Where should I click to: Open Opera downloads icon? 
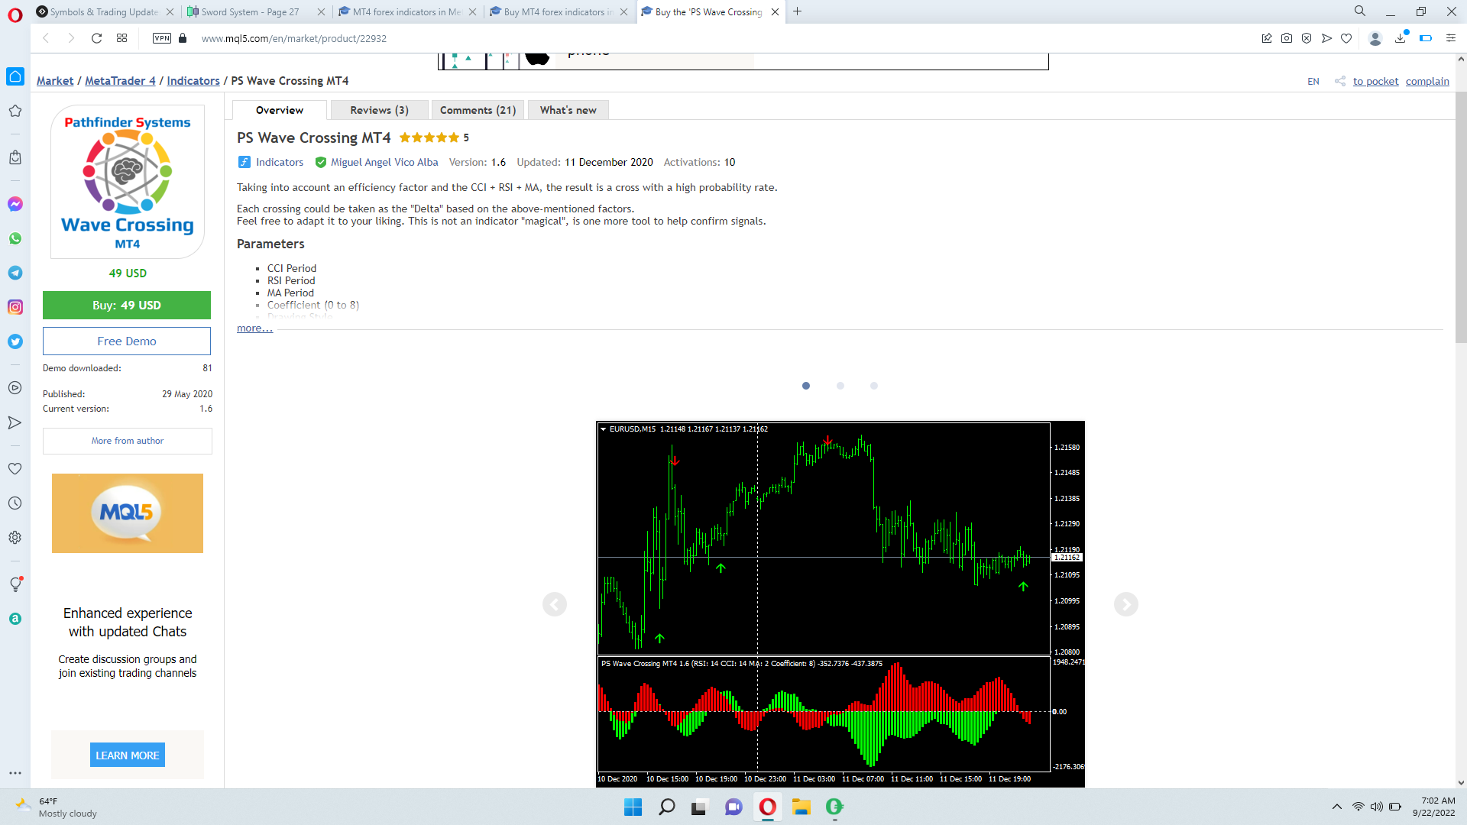click(1401, 38)
